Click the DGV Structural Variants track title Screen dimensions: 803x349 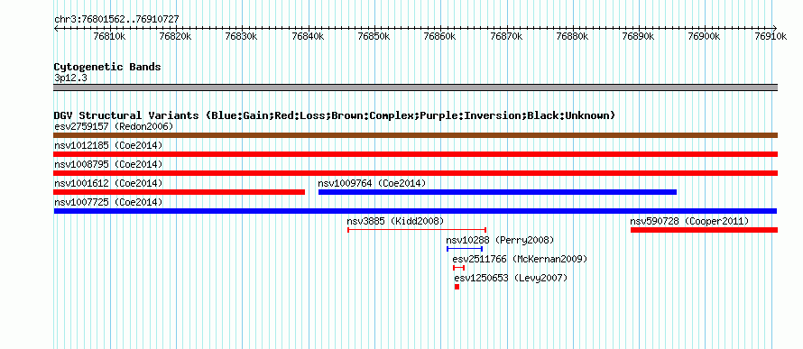point(335,115)
